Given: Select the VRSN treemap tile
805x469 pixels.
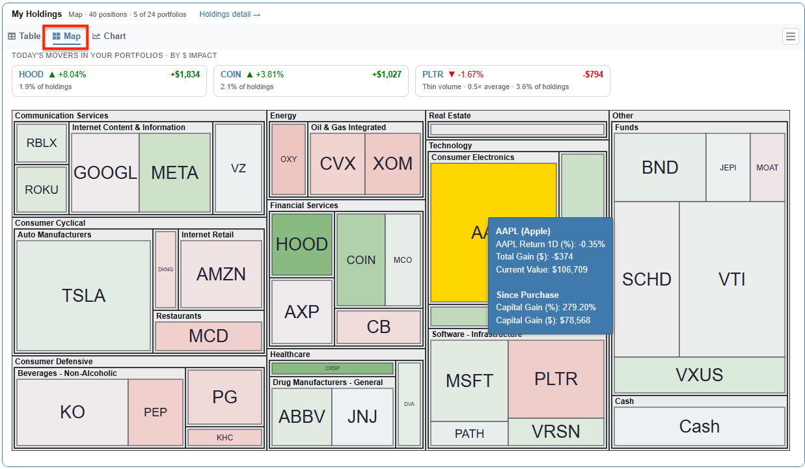Looking at the screenshot, I should pyautogui.click(x=556, y=432).
